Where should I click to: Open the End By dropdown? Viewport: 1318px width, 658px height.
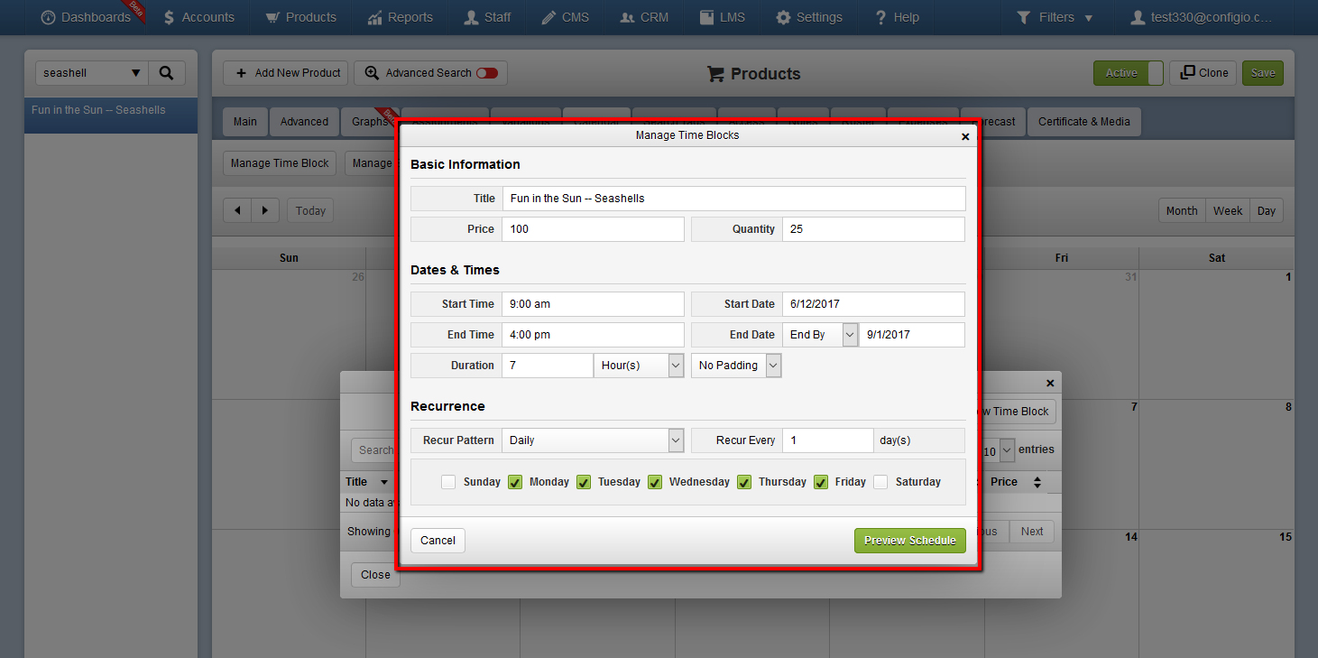[820, 335]
